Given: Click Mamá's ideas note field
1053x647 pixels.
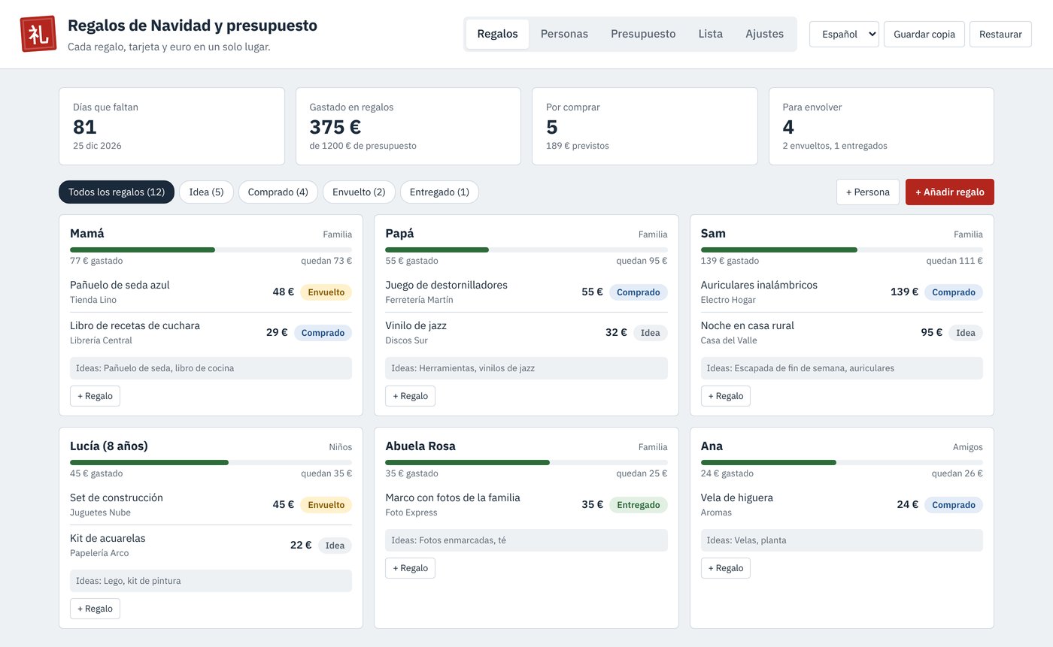Looking at the screenshot, I should [211, 368].
